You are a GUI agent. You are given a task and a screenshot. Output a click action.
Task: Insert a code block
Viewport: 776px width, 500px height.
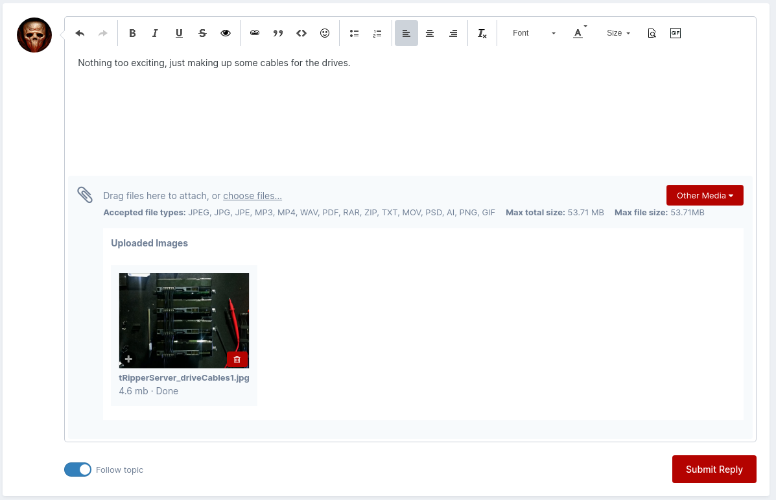tap(301, 33)
